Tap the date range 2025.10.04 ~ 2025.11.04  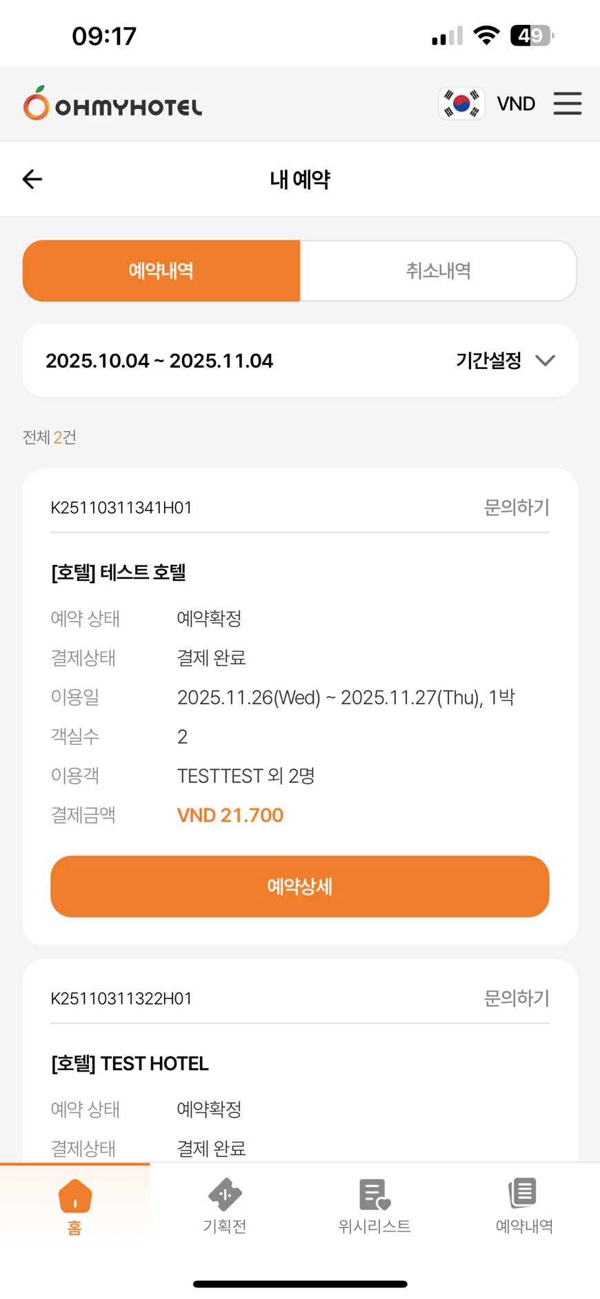[159, 361]
